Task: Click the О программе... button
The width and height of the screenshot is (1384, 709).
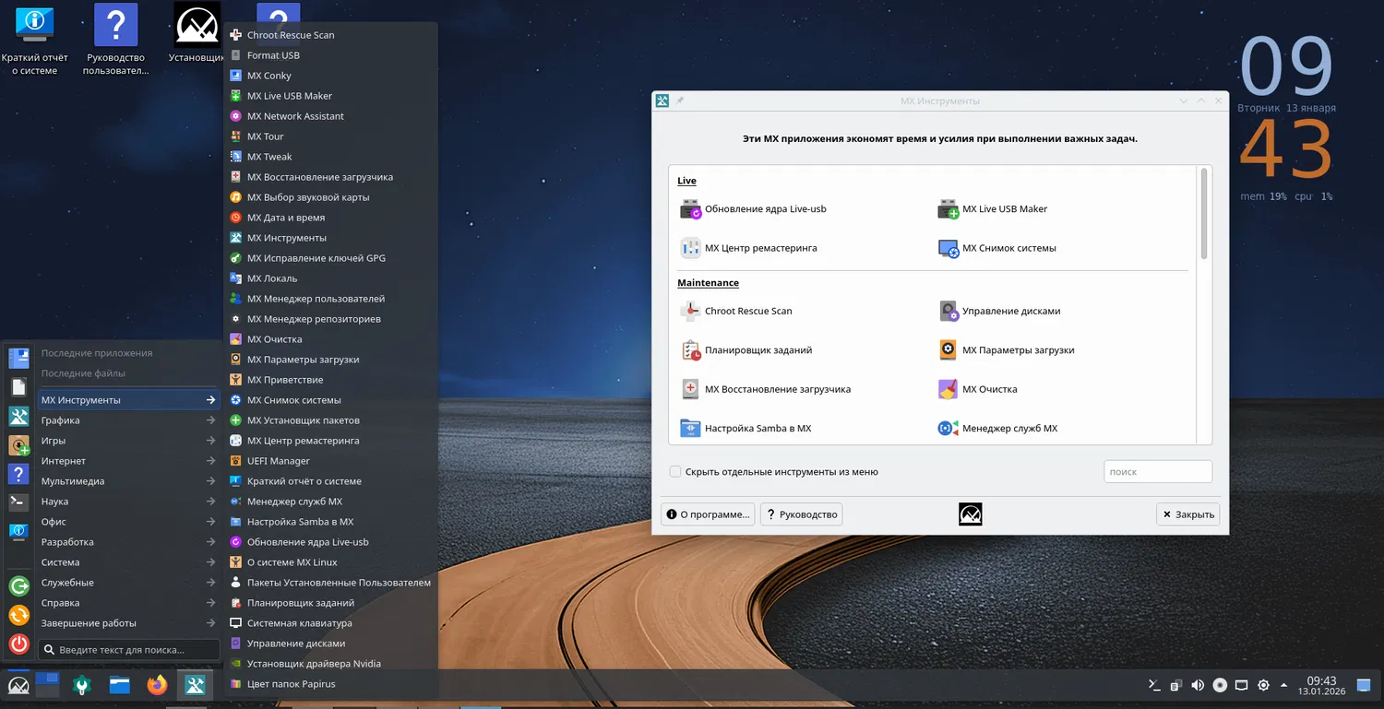Action: [x=708, y=514]
